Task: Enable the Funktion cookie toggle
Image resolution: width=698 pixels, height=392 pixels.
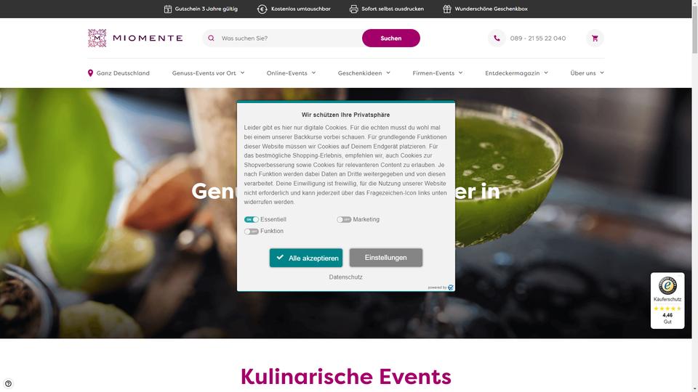Action: [251, 231]
